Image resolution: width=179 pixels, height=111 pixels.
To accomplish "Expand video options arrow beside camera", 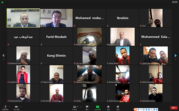I will click(x=21, y=107).
